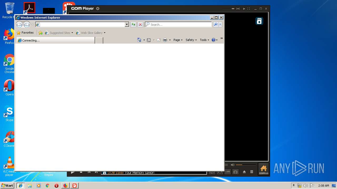Open GOMlab home button

click(x=264, y=169)
